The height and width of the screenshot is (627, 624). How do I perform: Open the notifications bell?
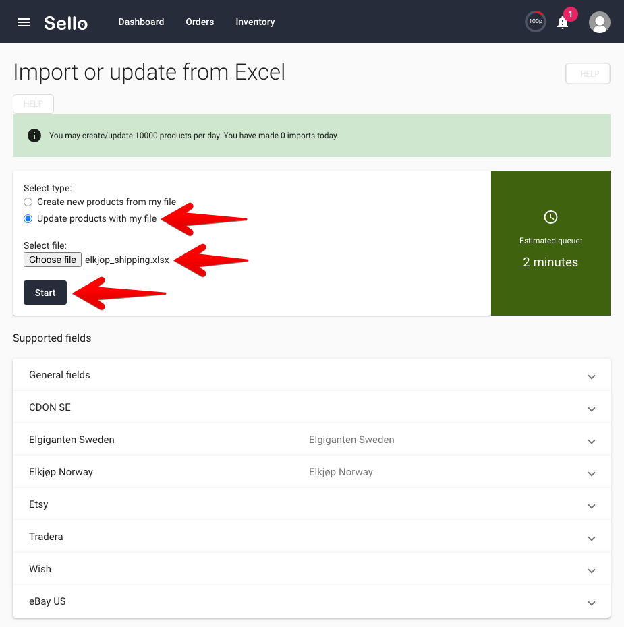(x=563, y=22)
